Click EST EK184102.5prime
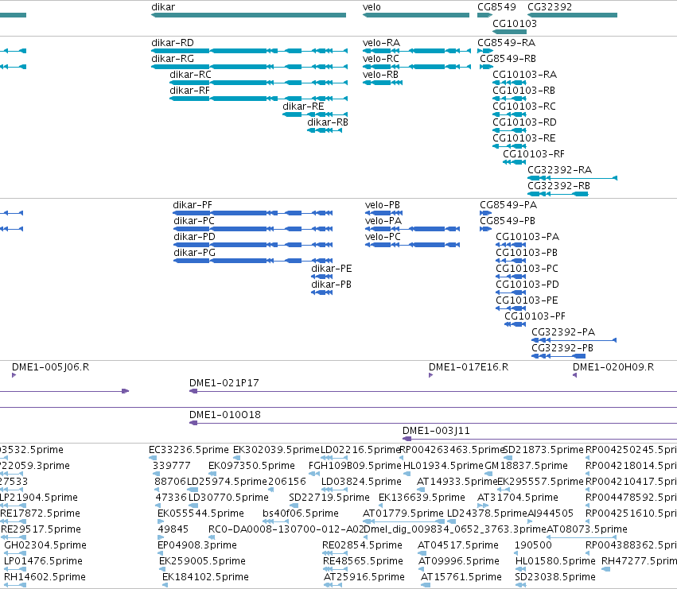The image size is (677, 589). pyautogui.click(x=205, y=577)
